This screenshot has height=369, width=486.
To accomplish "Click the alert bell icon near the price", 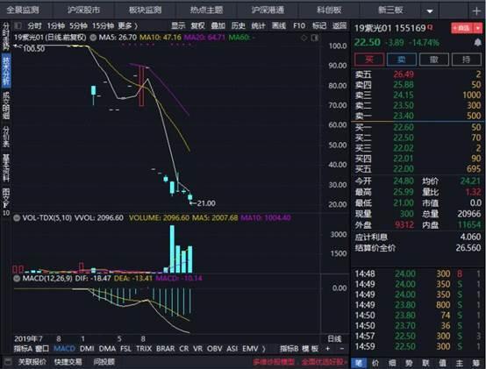I will pos(477,42).
